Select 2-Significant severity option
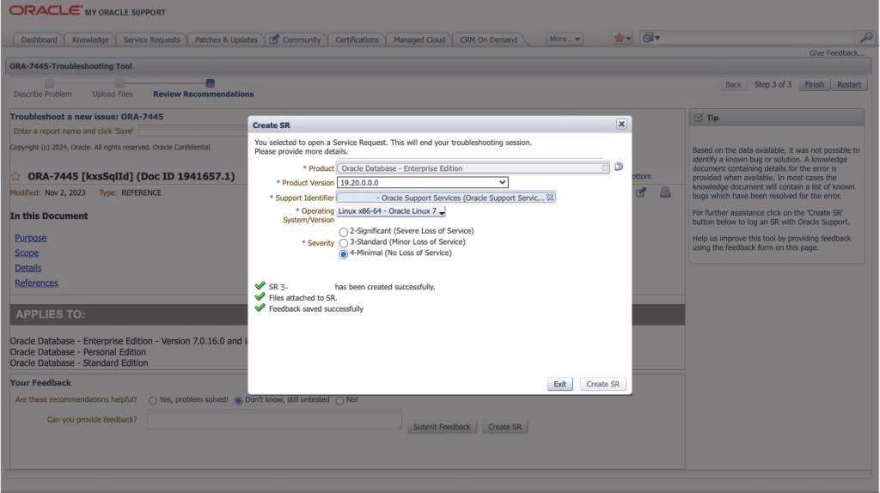The height and width of the screenshot is (493, 880). (343, 232)
